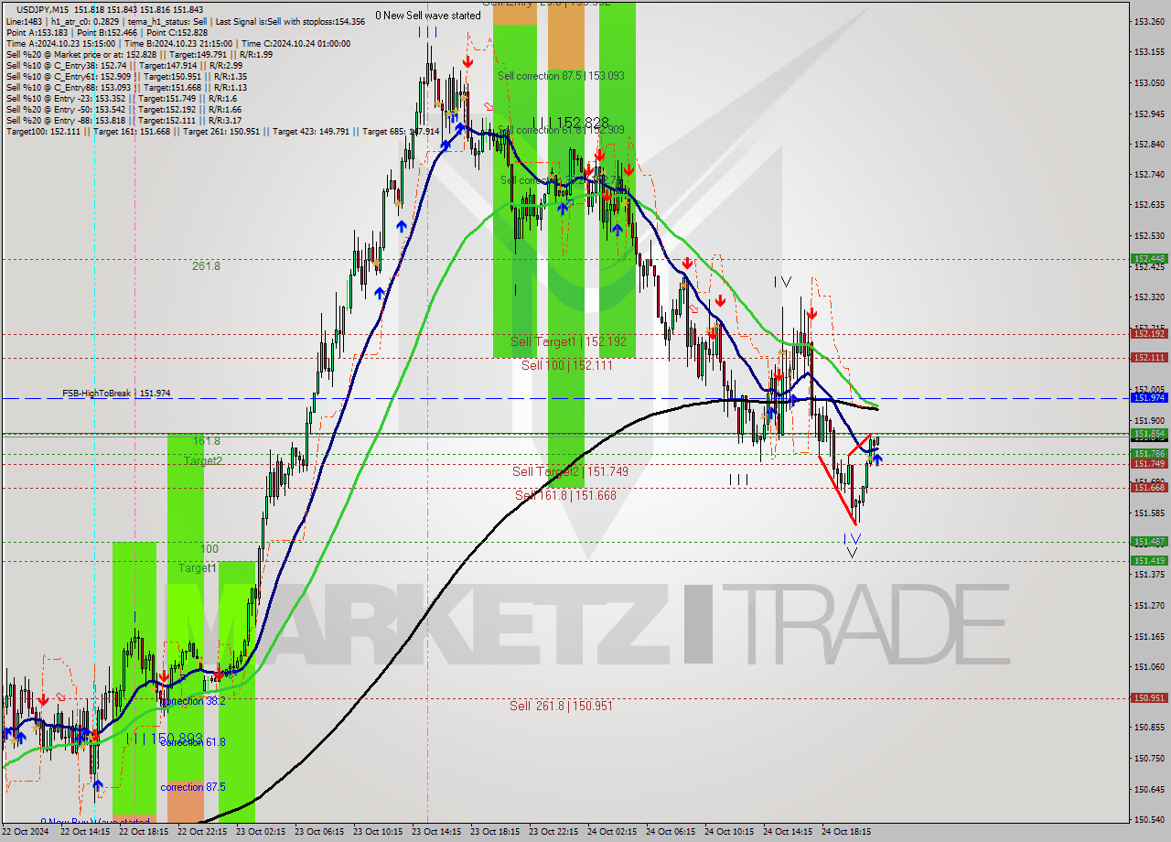Click the green 'Target2' label
Screen dimensions: 1171x842
[202, 461]
